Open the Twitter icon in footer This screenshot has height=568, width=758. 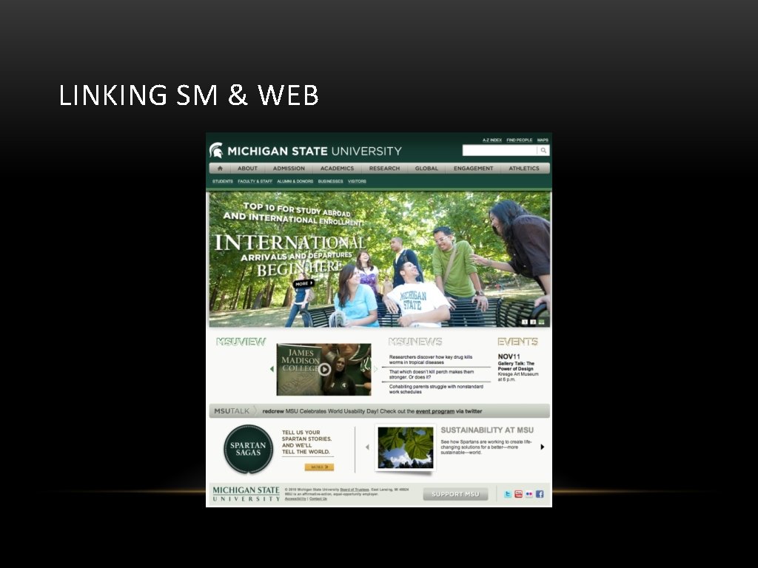[508, 494]
